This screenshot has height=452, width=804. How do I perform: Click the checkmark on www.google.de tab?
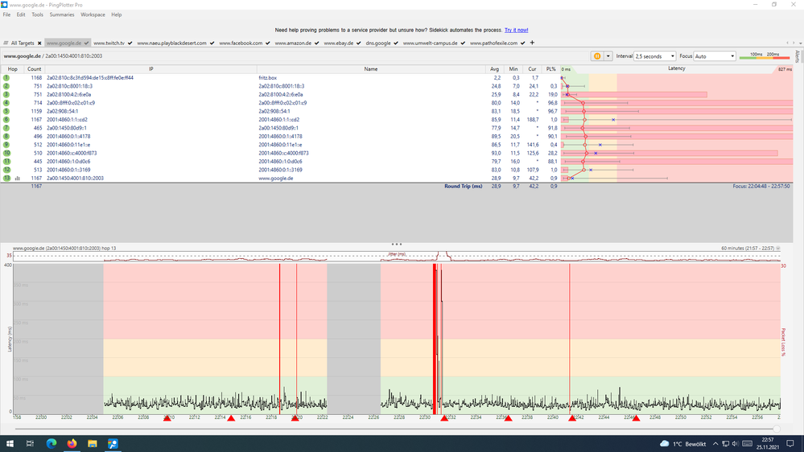(86, 43)
